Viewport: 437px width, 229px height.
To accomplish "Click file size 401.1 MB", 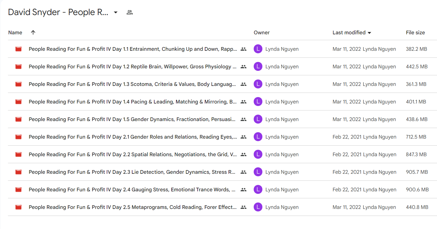I will pyautogui.click(x=416, y=102).
